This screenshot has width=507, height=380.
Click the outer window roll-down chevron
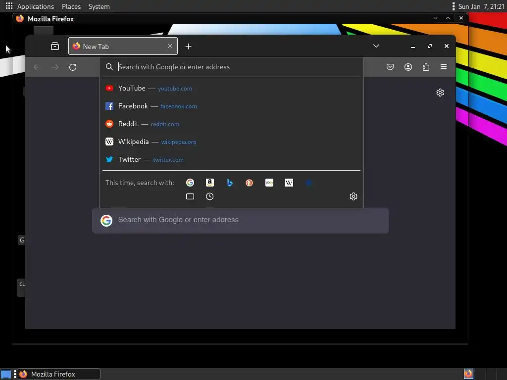[436, 18]
